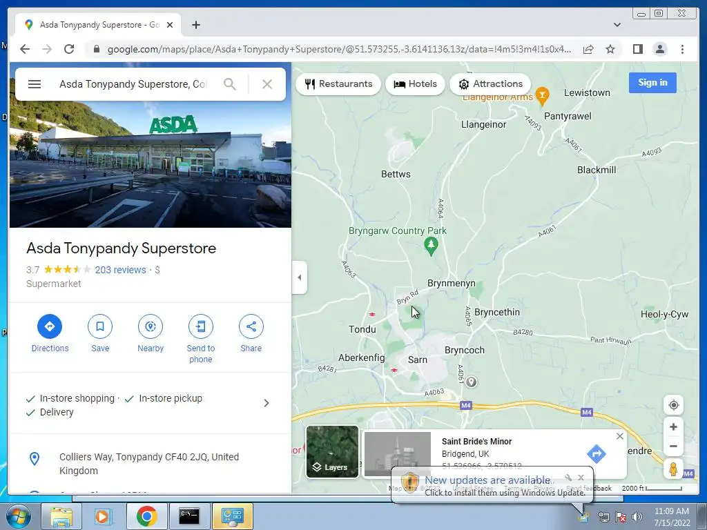Click the Directions icon button
Image resolution: width=707 pixels, height=530 pixels.
tap(50, 326)
